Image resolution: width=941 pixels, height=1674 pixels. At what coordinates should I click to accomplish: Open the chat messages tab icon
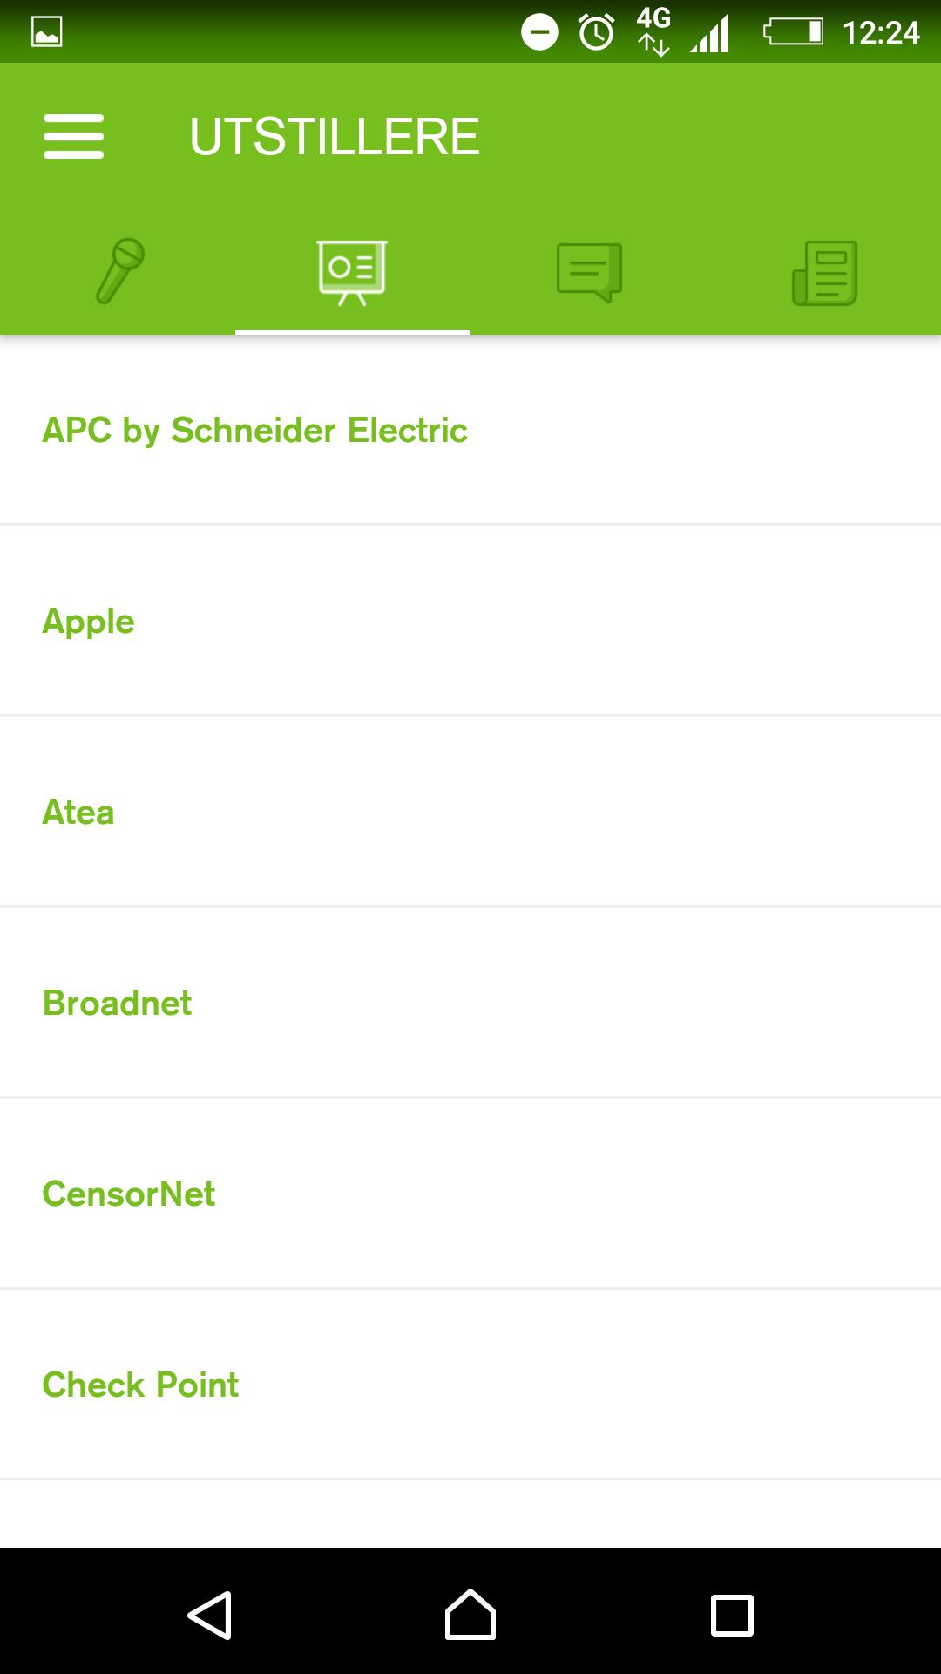[589, 272]
